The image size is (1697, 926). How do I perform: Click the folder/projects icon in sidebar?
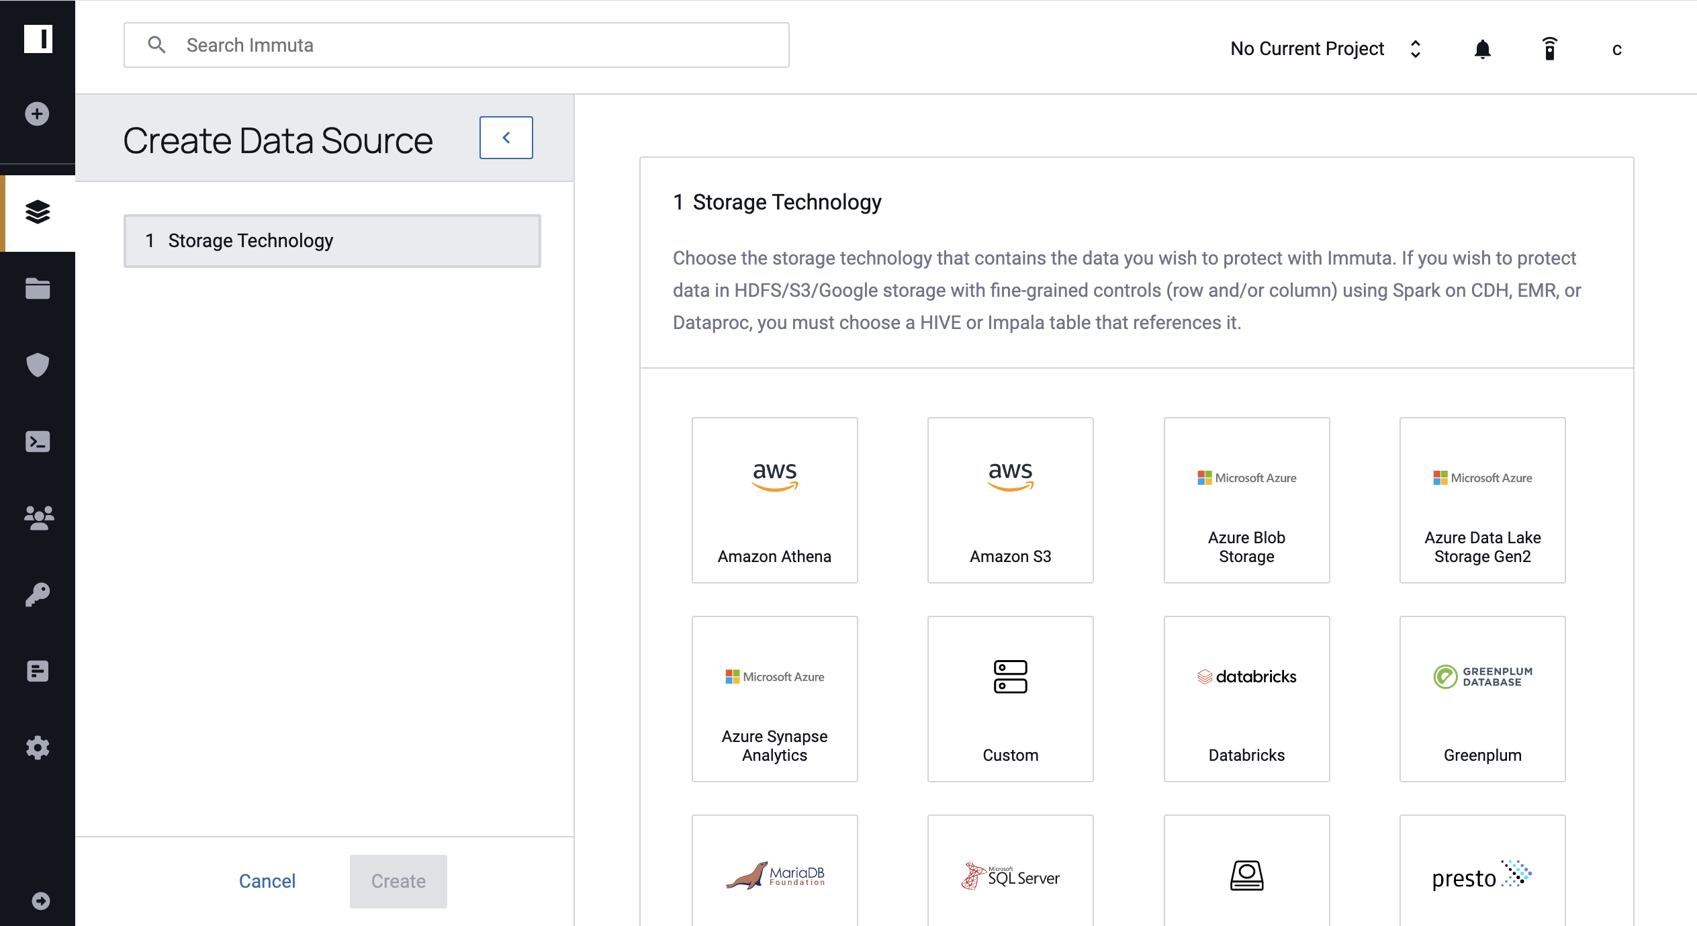click(x=36, y=287)
